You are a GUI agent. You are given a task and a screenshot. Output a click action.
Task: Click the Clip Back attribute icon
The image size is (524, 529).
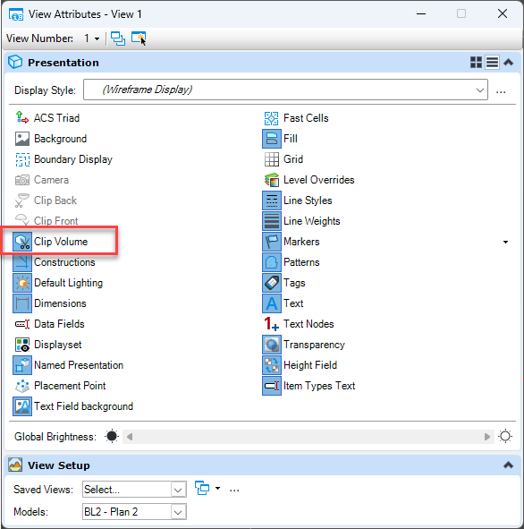tap(22, 201)
